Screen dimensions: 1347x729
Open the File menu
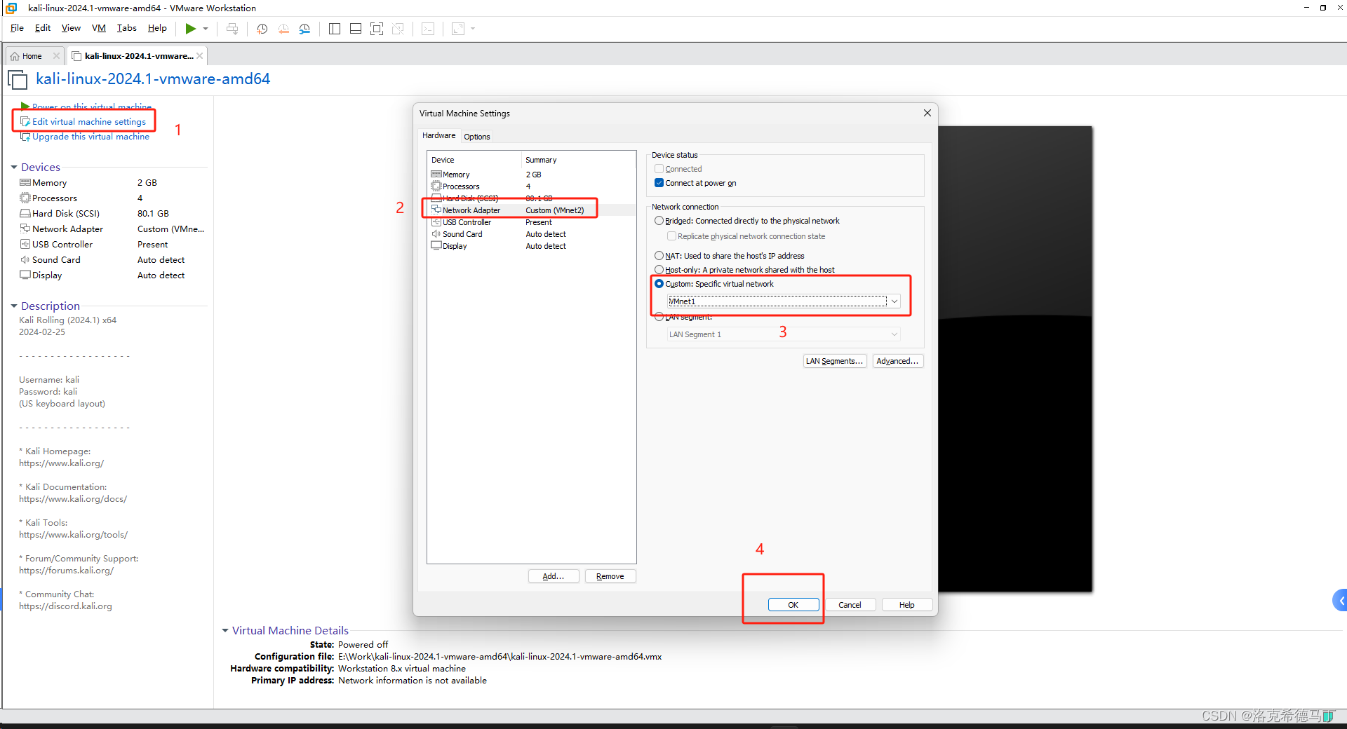click(x=17, y=28)
